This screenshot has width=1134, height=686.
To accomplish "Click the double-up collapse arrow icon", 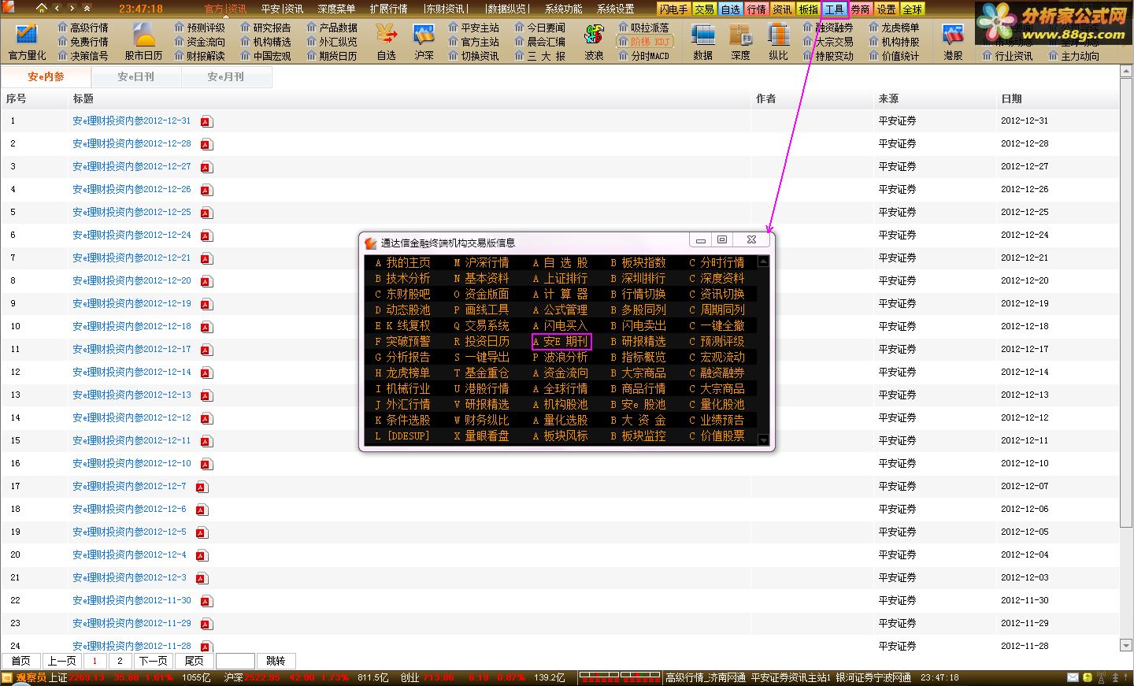I will pos(87,9).
